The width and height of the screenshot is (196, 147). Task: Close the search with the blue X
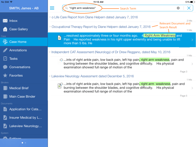point(189,8)
